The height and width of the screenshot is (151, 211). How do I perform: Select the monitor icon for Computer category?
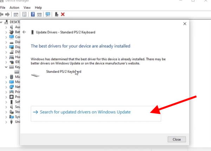pos(12,37)
